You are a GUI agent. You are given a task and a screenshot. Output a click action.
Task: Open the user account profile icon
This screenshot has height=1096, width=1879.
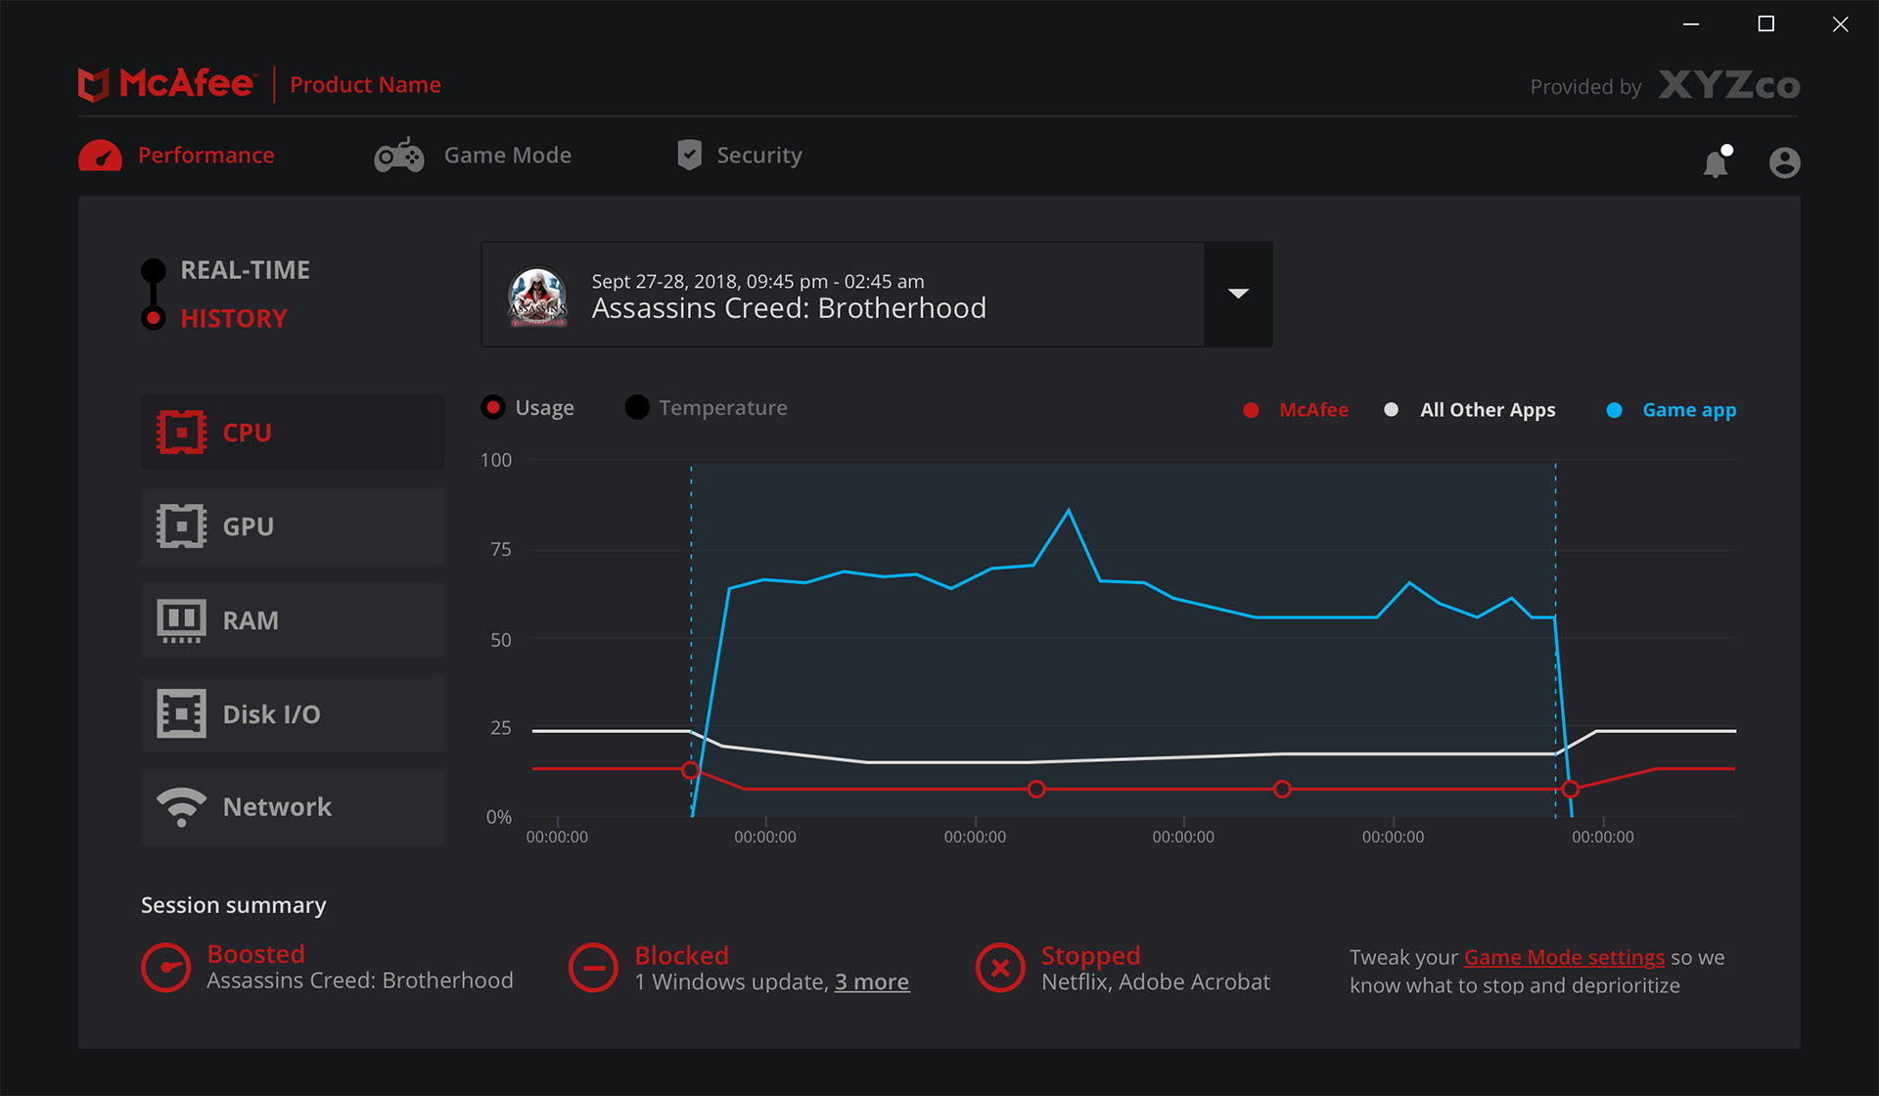click(1784, 162)
